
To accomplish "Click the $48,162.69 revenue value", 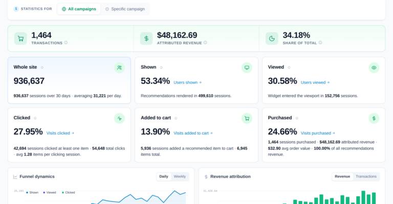I will coord(177,35).
